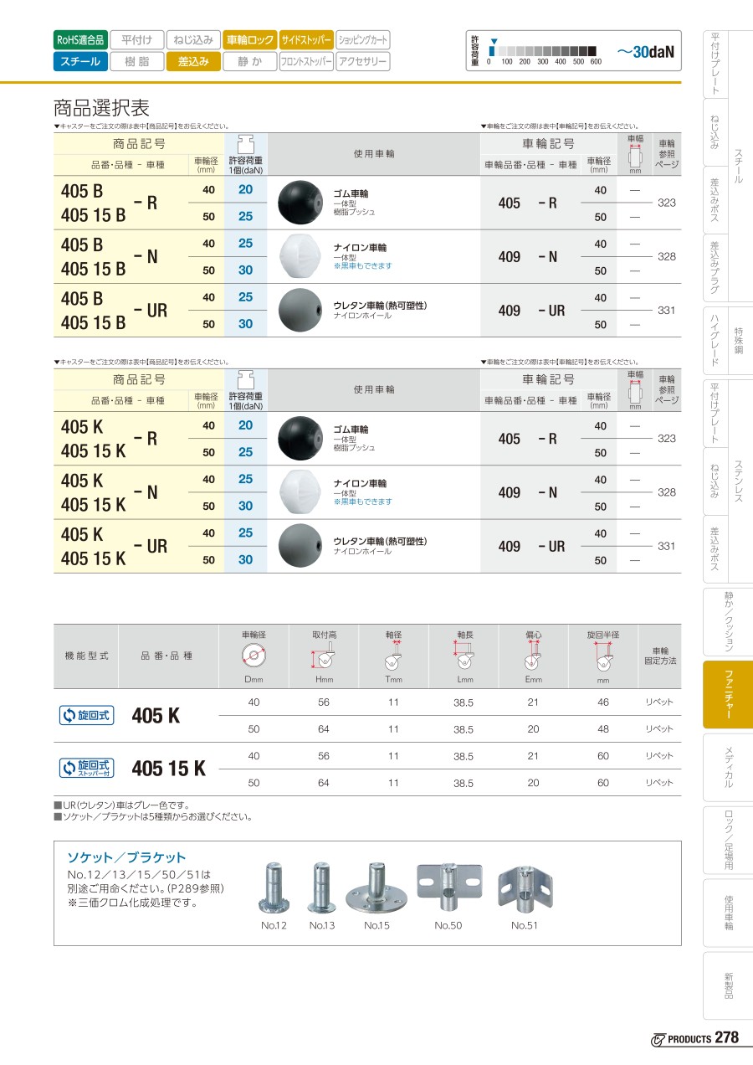753x1065 pixels.
Task: Toggle the RoHS適合品 tag
Action: point(80,39)
